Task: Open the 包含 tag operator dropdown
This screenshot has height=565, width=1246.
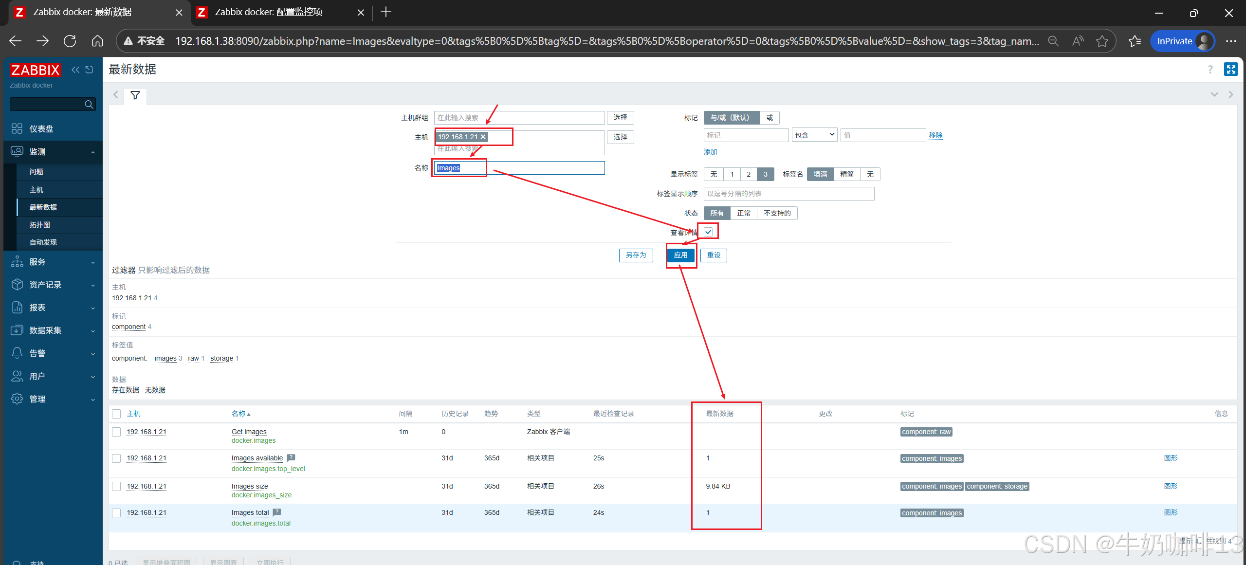Action: click(814, 135)
